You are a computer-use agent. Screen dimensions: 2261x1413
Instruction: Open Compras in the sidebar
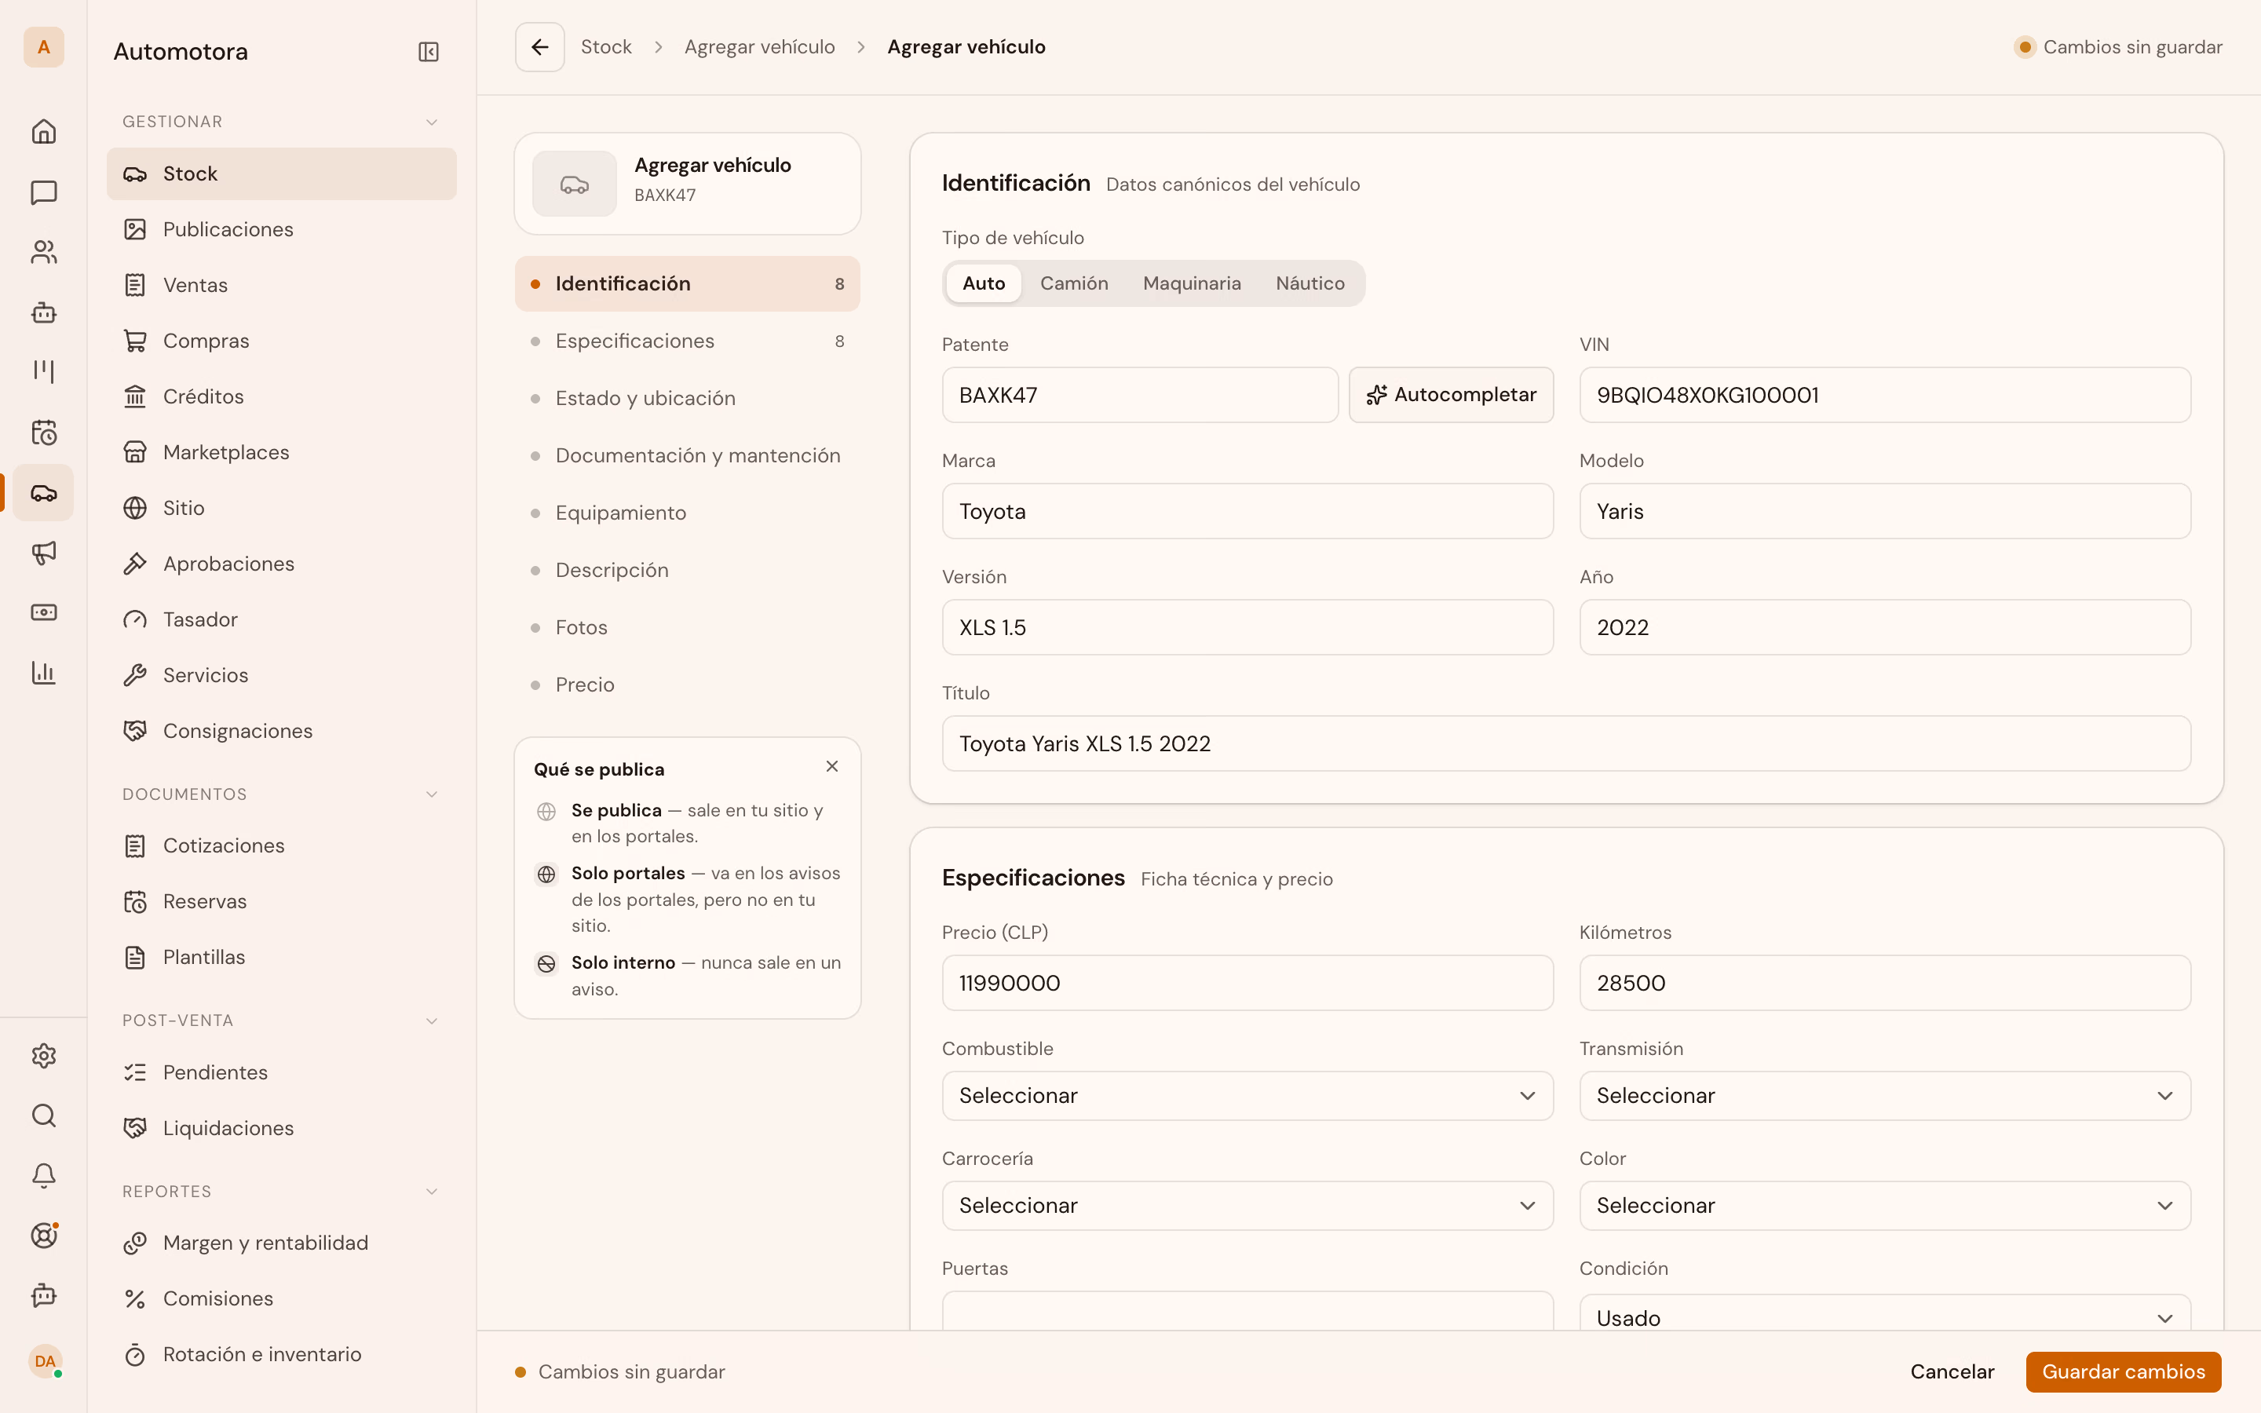281,341
